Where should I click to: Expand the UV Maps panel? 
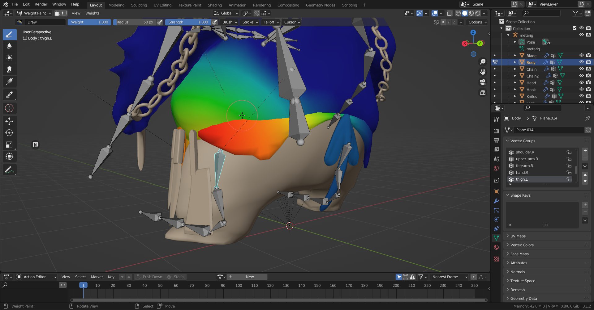point(518,236)
